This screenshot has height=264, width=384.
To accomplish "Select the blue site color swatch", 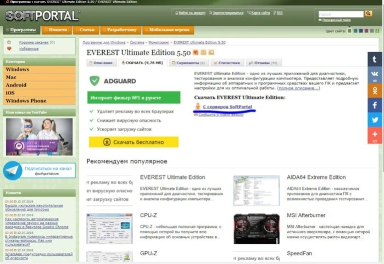I will 361,31.
